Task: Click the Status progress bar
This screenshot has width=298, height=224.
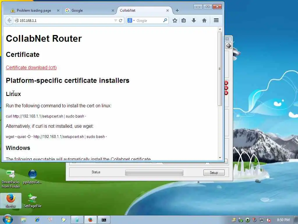Action: (x=154, y=173)
